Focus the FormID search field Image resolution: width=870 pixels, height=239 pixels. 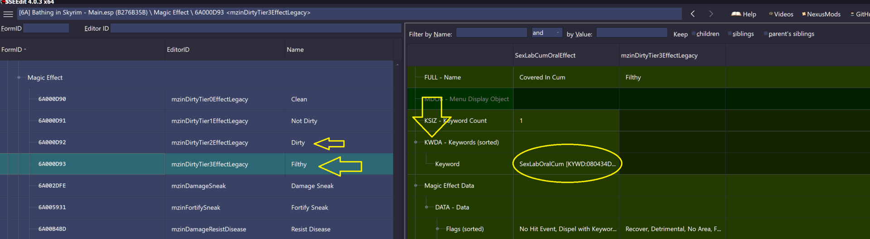[46, 28]
